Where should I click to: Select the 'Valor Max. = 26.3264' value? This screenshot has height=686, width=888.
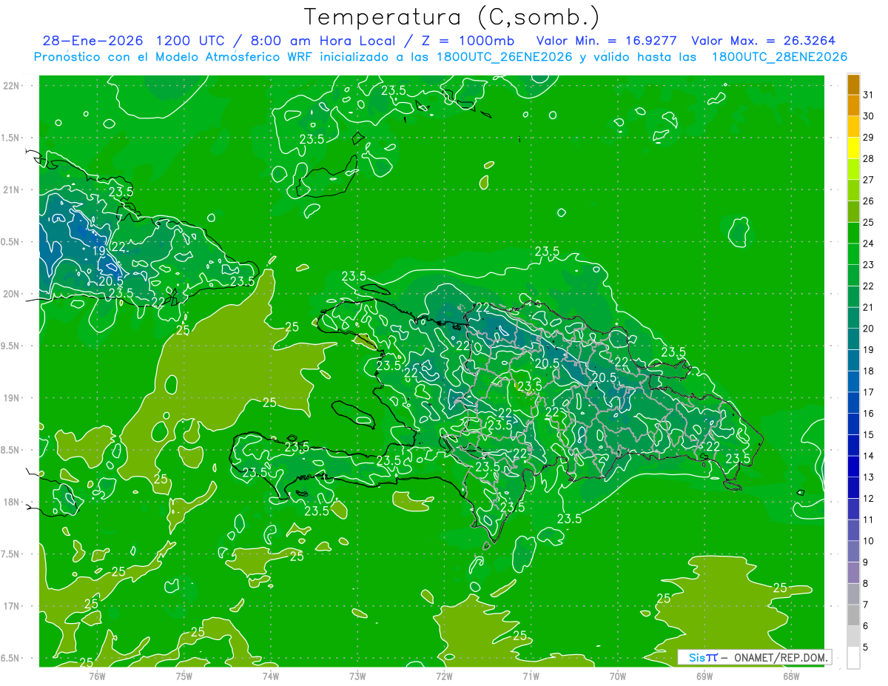[x=764, y=41]
